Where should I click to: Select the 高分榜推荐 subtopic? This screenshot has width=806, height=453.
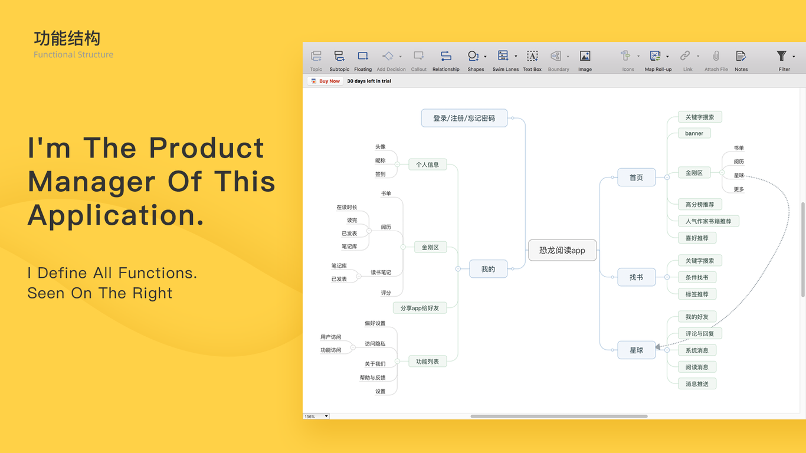(700, 205)
